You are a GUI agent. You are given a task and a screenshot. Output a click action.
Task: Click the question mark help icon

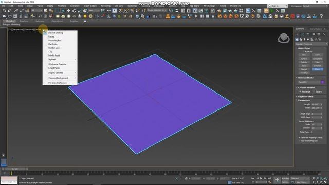pos(321,16)
